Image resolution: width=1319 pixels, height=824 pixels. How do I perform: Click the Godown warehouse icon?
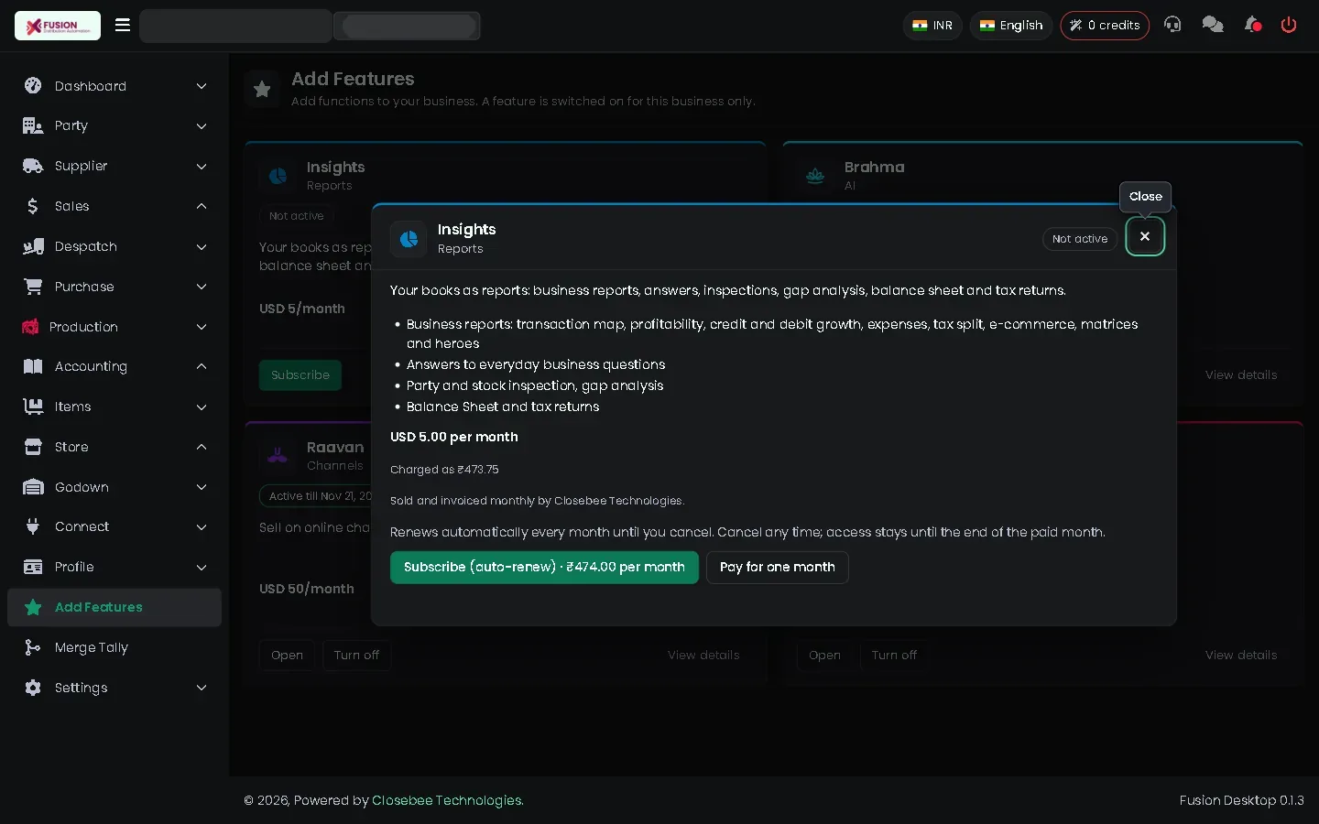click(33, 487)
